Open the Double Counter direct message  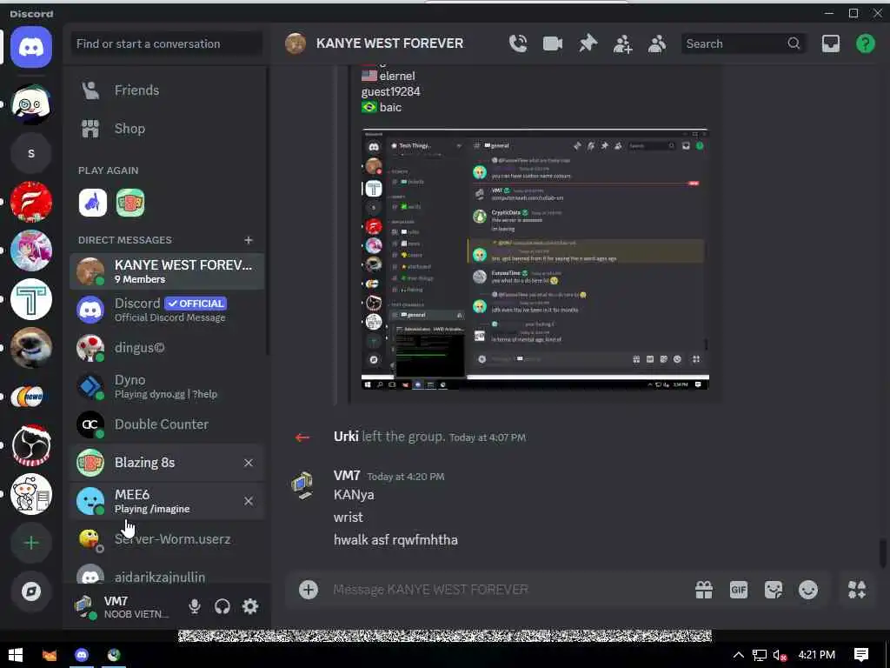(168, 424)
